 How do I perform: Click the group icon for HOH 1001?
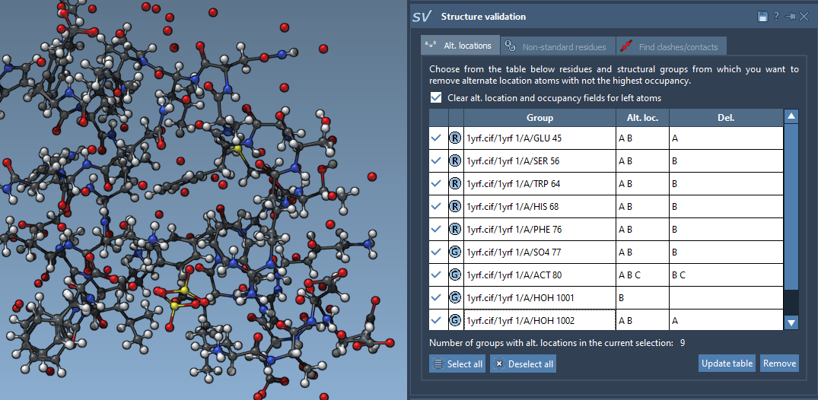click(x=455, y=298)
